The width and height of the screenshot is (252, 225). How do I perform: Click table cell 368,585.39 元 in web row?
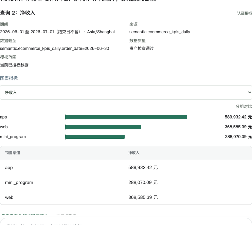click(x=143, y=198)
